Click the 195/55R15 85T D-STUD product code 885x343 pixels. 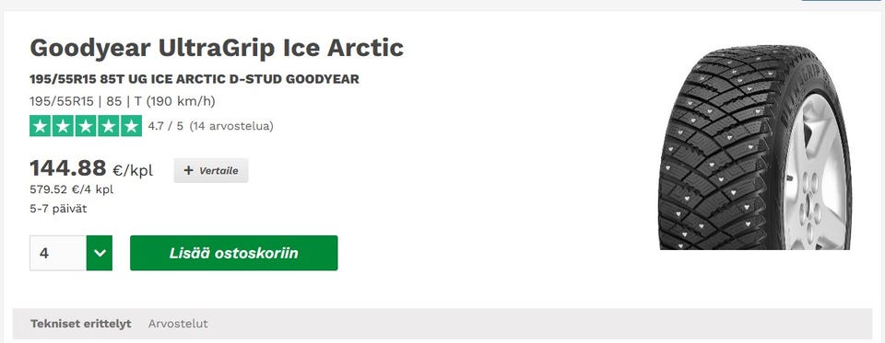[195, 79]
